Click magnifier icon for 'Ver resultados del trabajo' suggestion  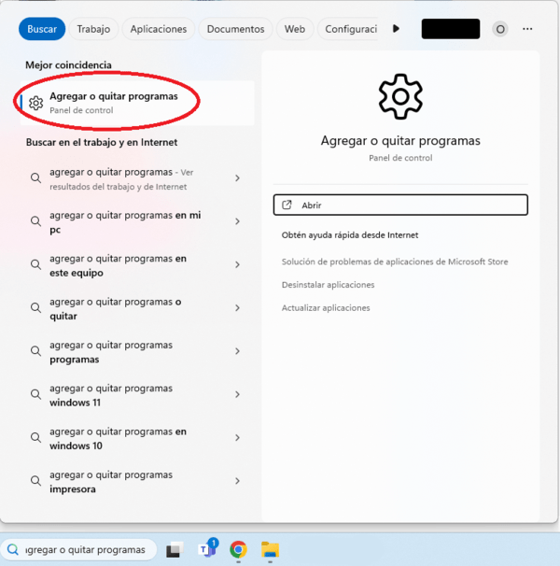tap(35, 178)
